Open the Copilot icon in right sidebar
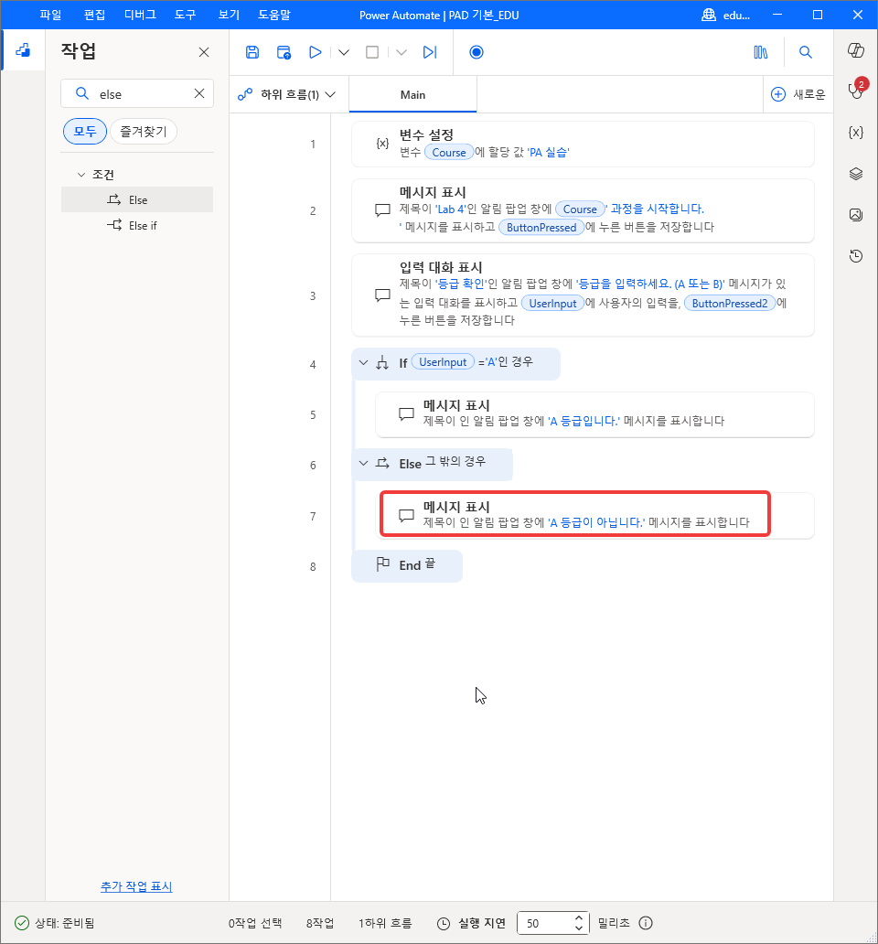This screenshot has height=944, width=878. pos(856,50)
